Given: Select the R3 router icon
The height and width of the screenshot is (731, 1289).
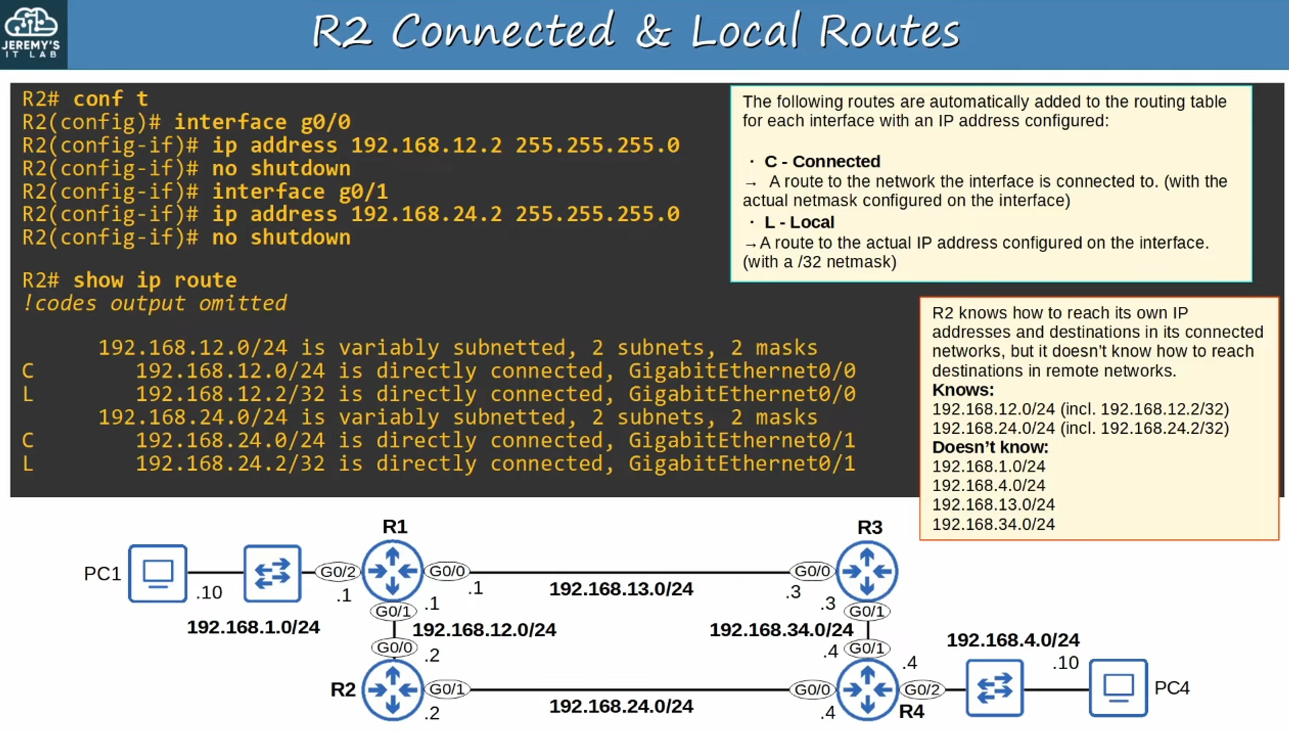Looking at the screenshot, I should 867,571.
